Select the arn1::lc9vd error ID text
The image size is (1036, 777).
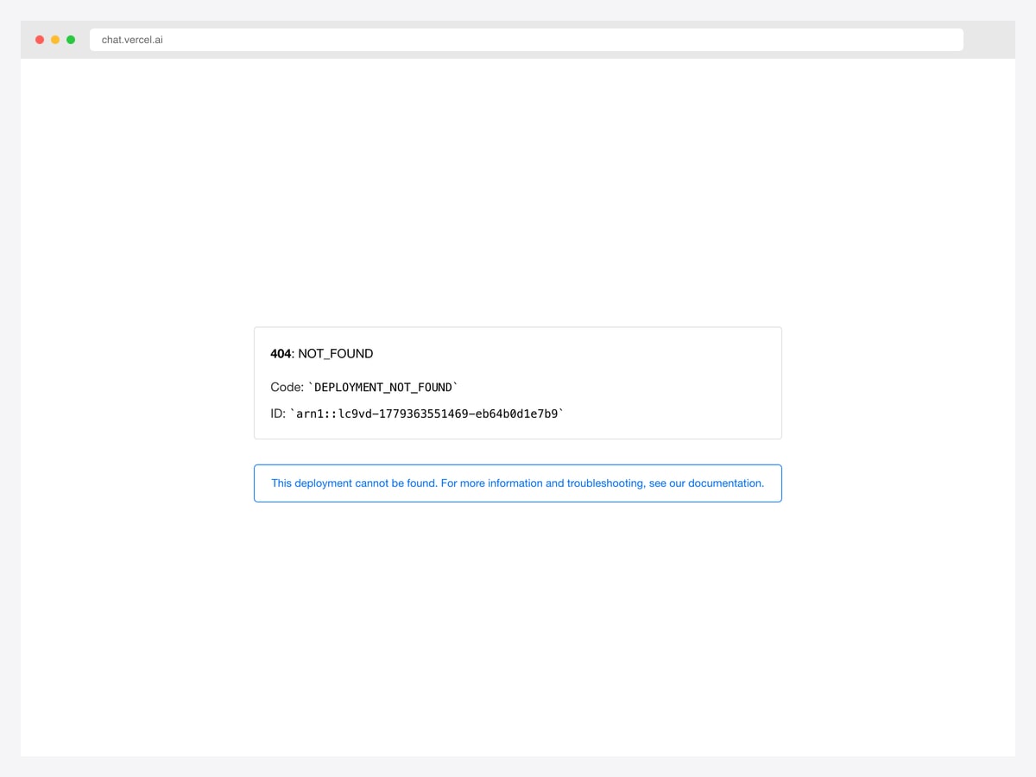pyautogui.click(x=427, y=414)
